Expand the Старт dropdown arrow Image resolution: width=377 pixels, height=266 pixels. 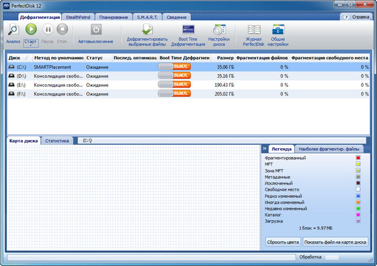[x=31, y=46]
